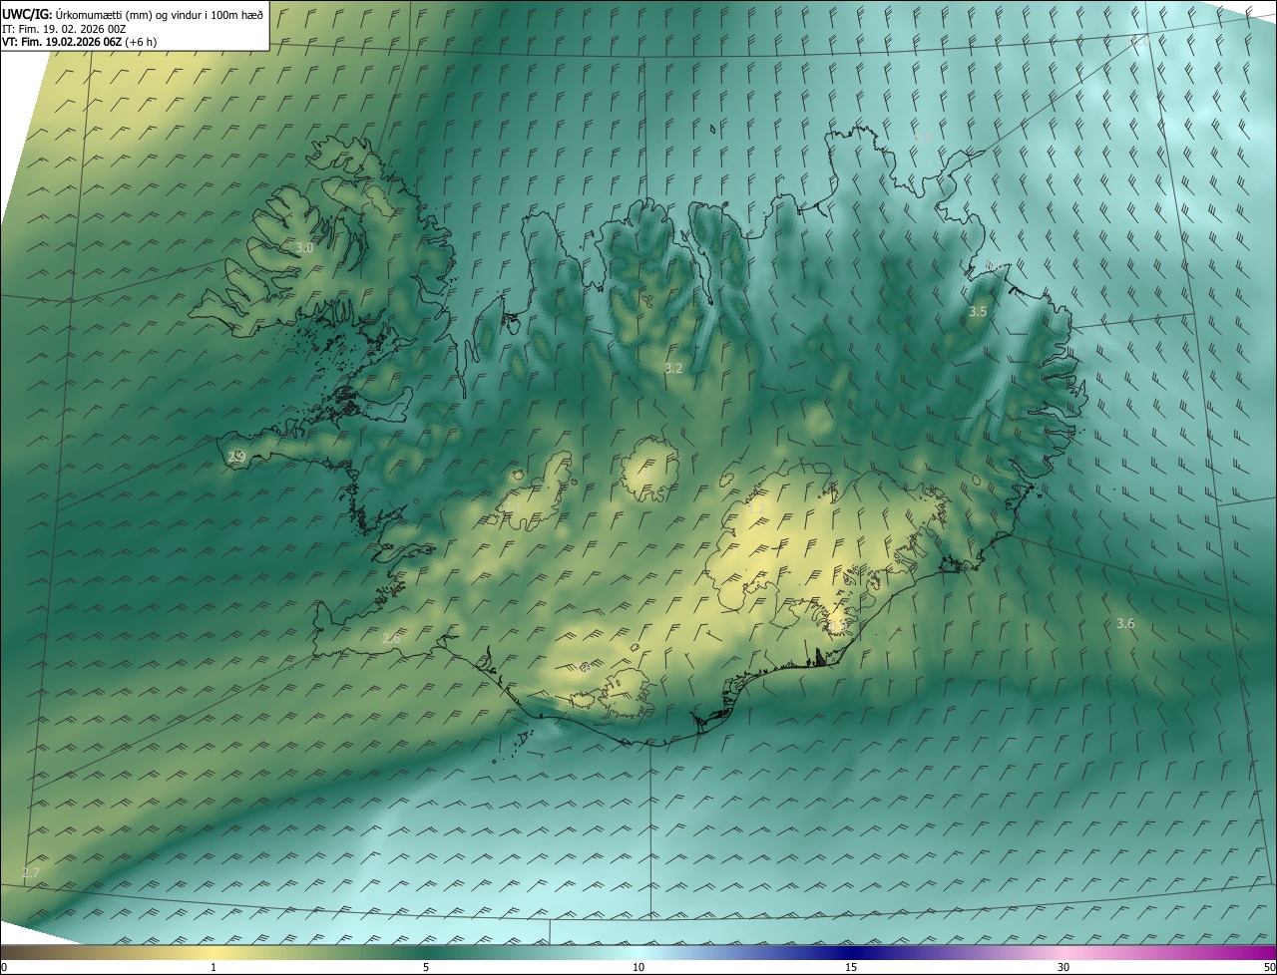Click the "VT: Fim. 19.02.2026 06Z (+6 h)" line
Viewport: 1277px width, 975px height.
point(79,42)
